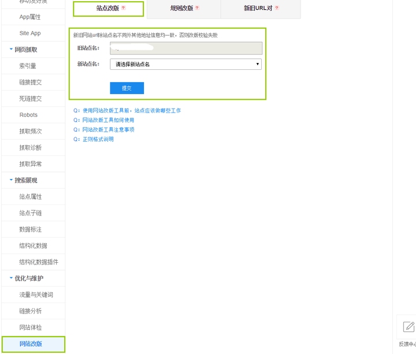Collapse the 优化与维护 sidebar section
Screen dimensions: 416x354
point(11,278)
